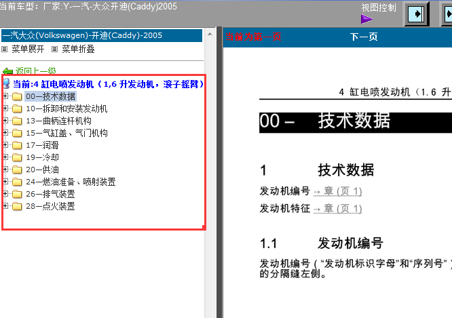Click 菜单折叠 to collapse the menu
Viewport: 452px width, 318px height.
pyautogui.click(x=78, y=49)
